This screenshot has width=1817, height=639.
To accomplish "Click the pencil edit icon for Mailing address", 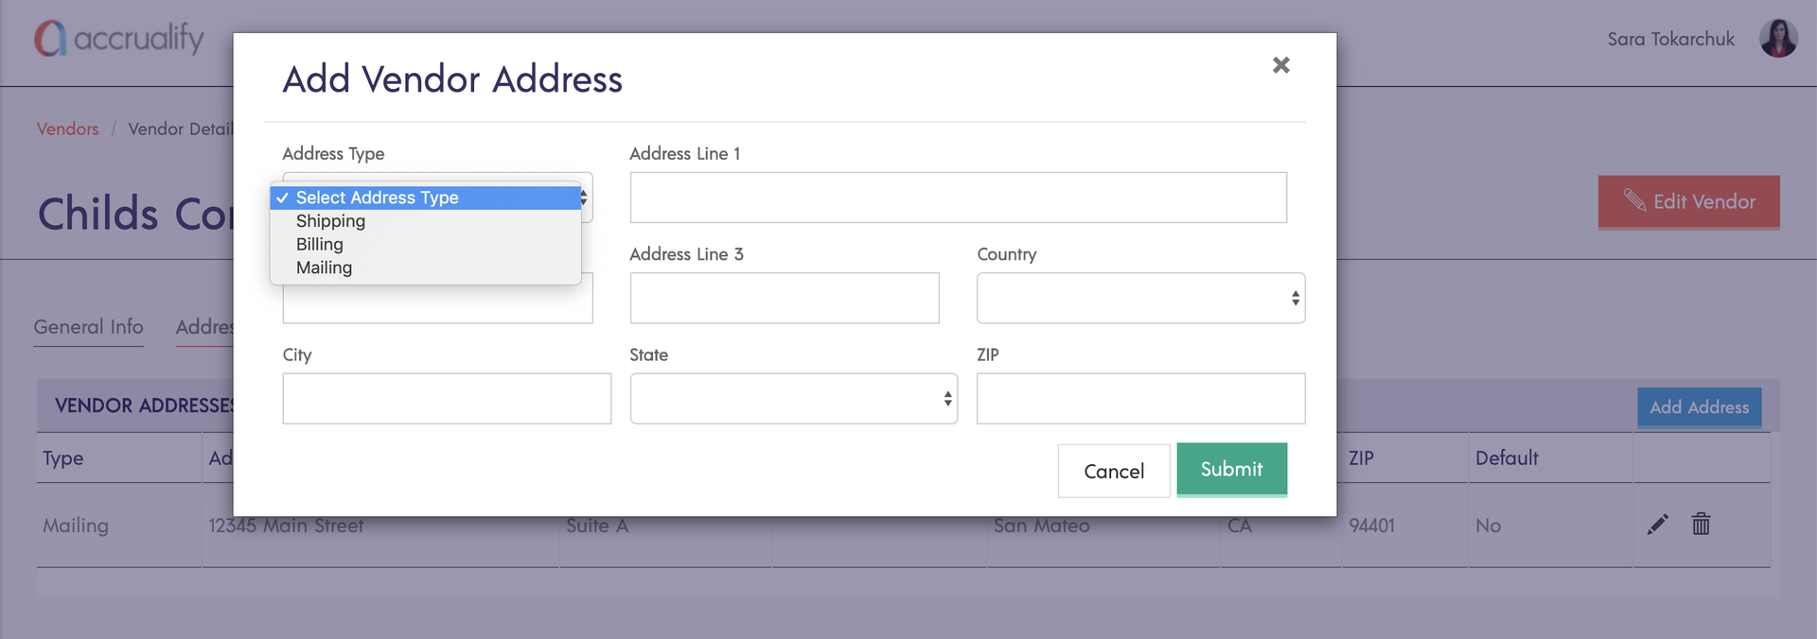I will point(1657,525).
